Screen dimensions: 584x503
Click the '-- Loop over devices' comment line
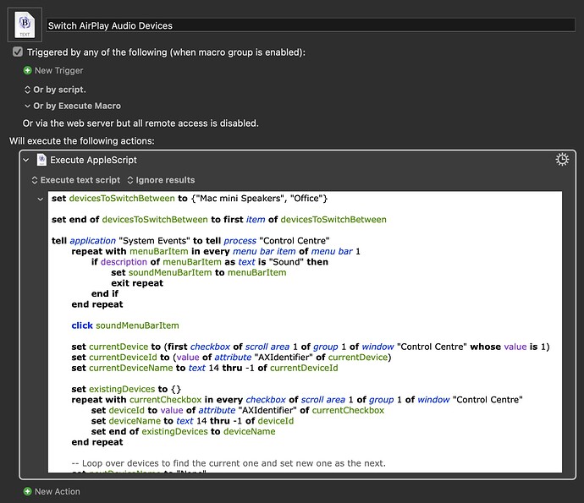(x=229, y=462)
